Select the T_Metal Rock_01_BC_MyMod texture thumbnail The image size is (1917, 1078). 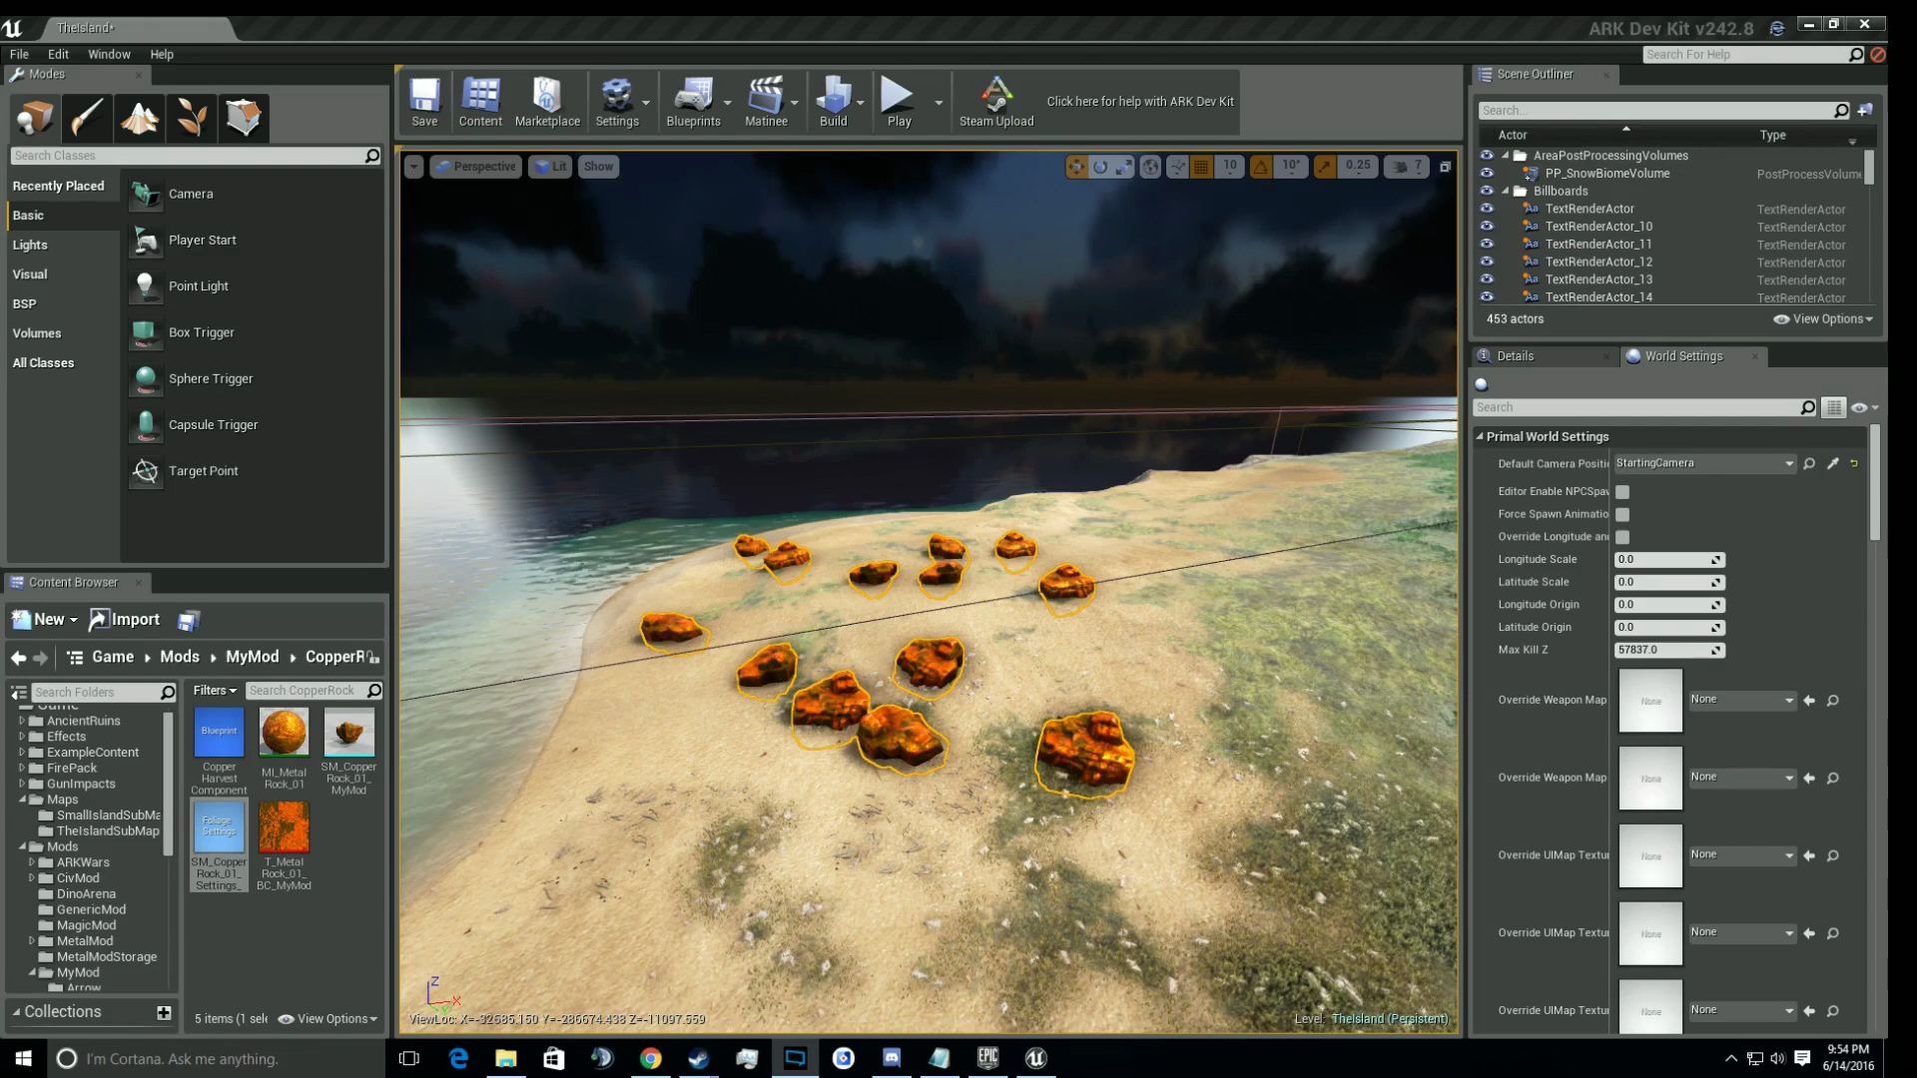[x=284, y=828]
